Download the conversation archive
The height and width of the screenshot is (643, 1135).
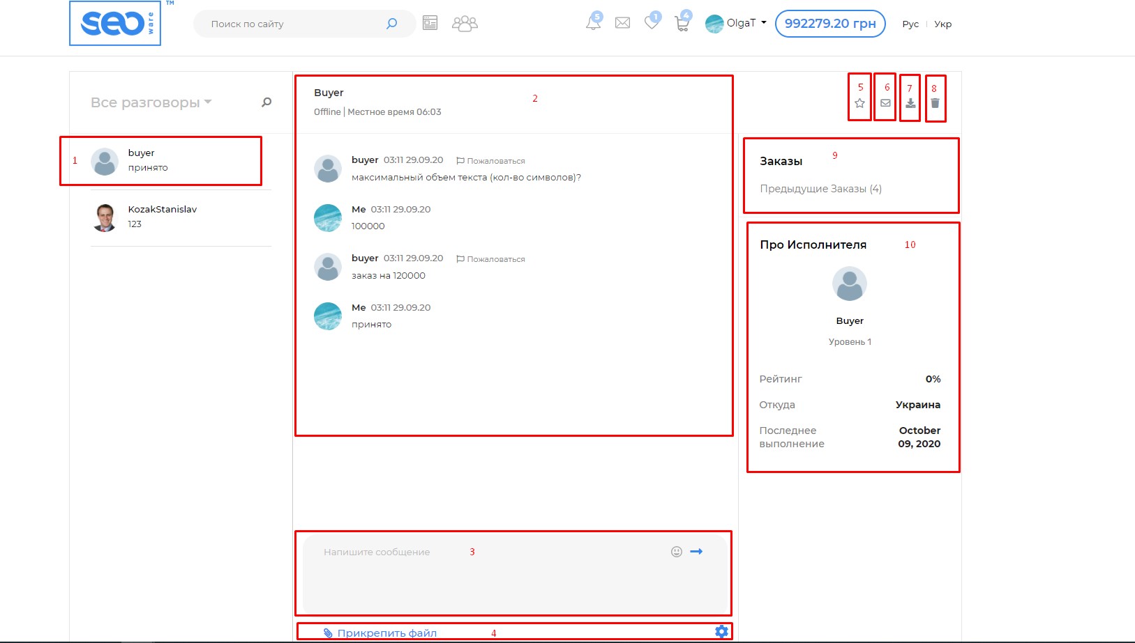click(x=910, y=103)
